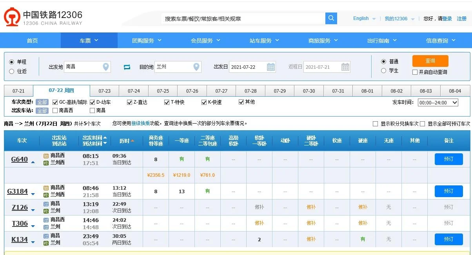Switch to the 07-23 date tab
The image size is (472, 255).
coord(104,90)
